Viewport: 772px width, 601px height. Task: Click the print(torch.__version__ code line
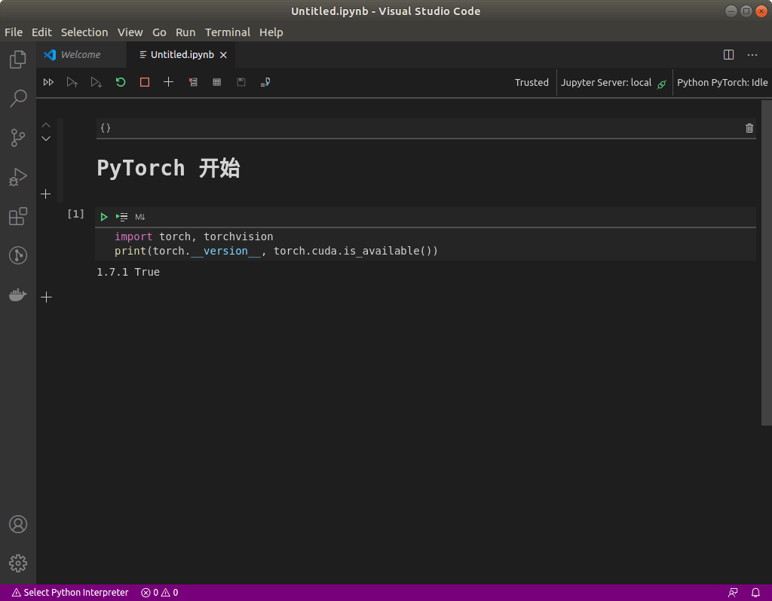[x=276, y=251]
